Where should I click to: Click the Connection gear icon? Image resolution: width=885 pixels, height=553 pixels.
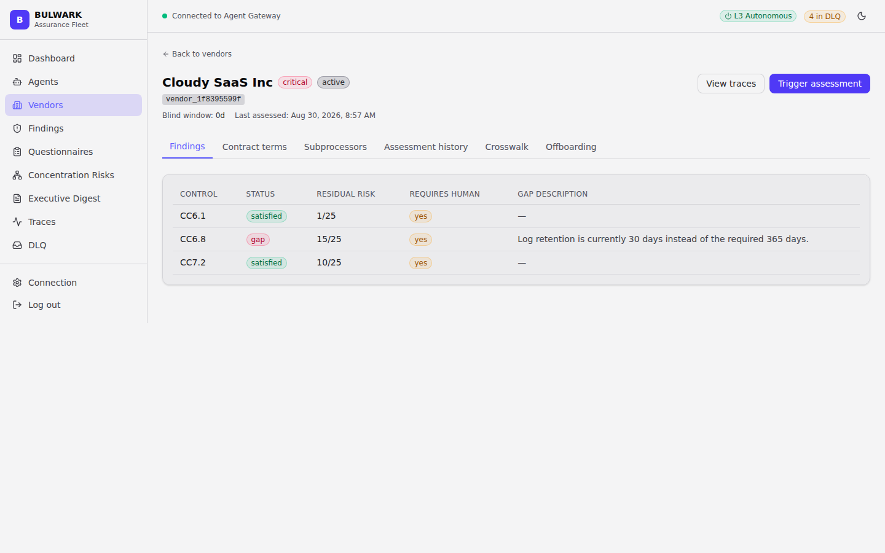[x=17, y=283]
